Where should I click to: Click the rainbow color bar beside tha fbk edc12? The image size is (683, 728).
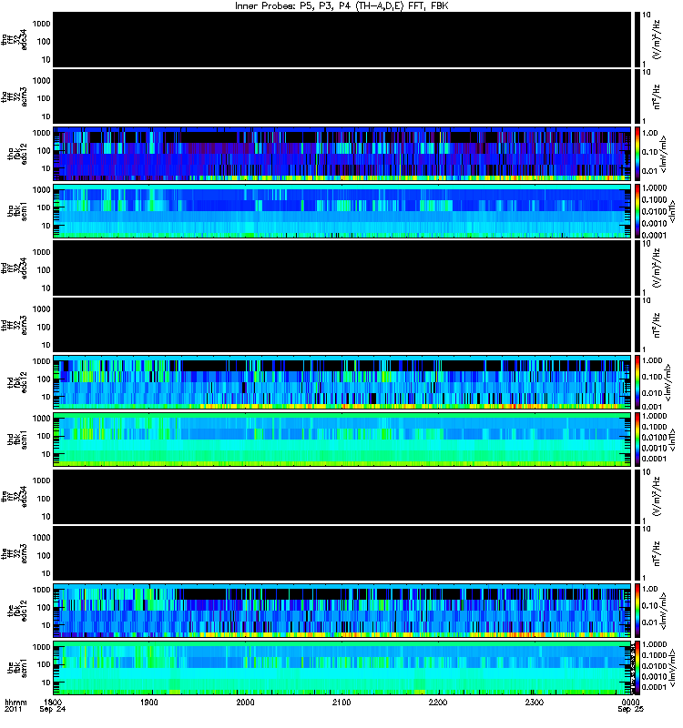pyautogui.click(x=637, y=154)
